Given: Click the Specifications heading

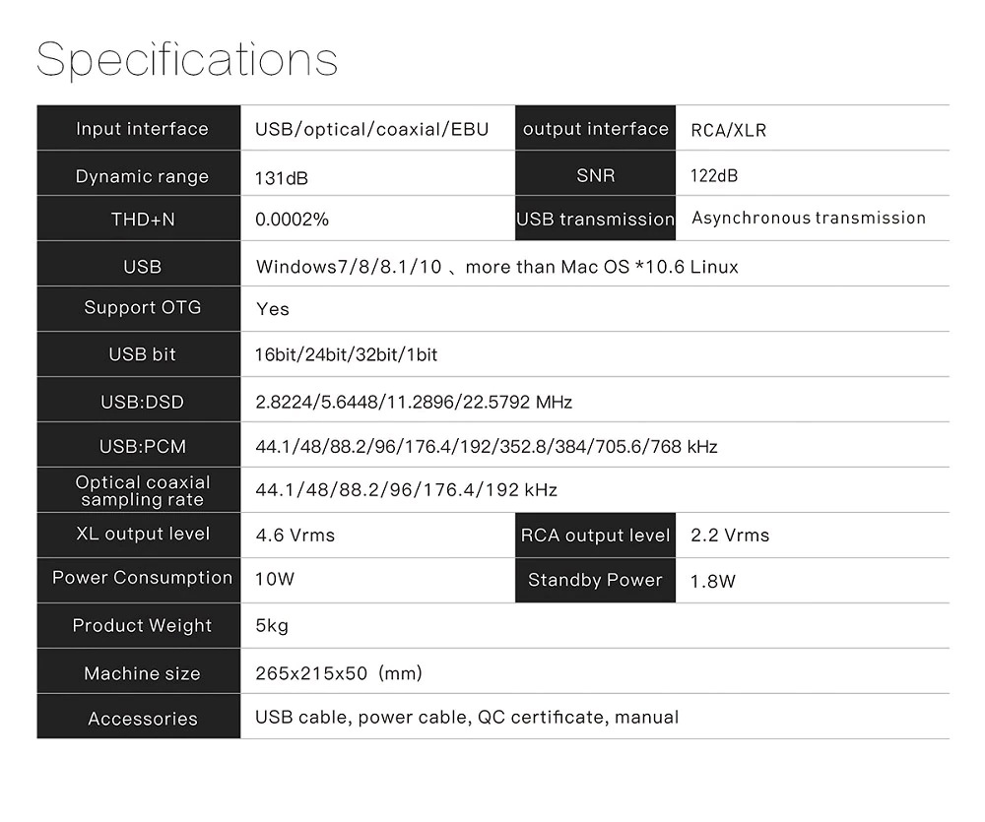Looking at the screenshot, I should (187, 59).
